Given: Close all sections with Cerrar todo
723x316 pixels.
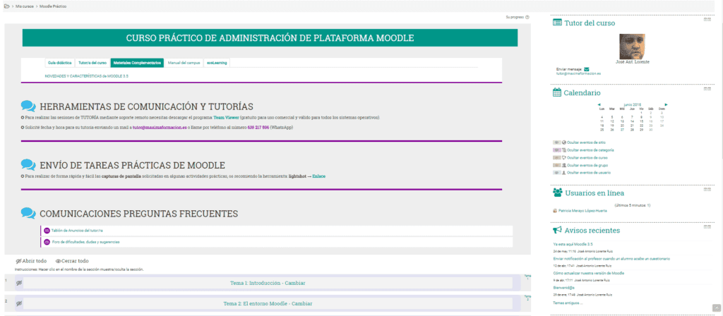Looking at the screenshot, I should tap(72, 261).
